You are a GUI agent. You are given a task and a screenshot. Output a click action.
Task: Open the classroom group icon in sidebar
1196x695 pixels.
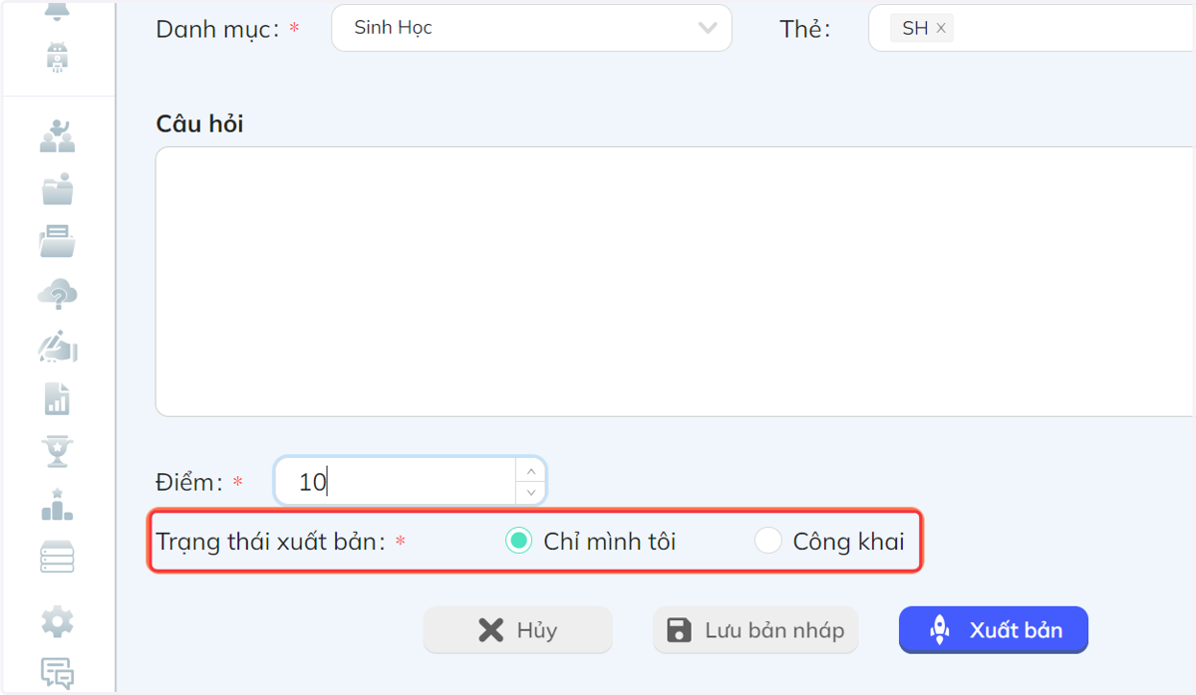coord(57,135)
